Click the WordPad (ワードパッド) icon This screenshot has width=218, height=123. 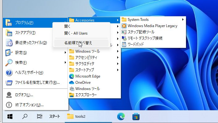(124, 45)
